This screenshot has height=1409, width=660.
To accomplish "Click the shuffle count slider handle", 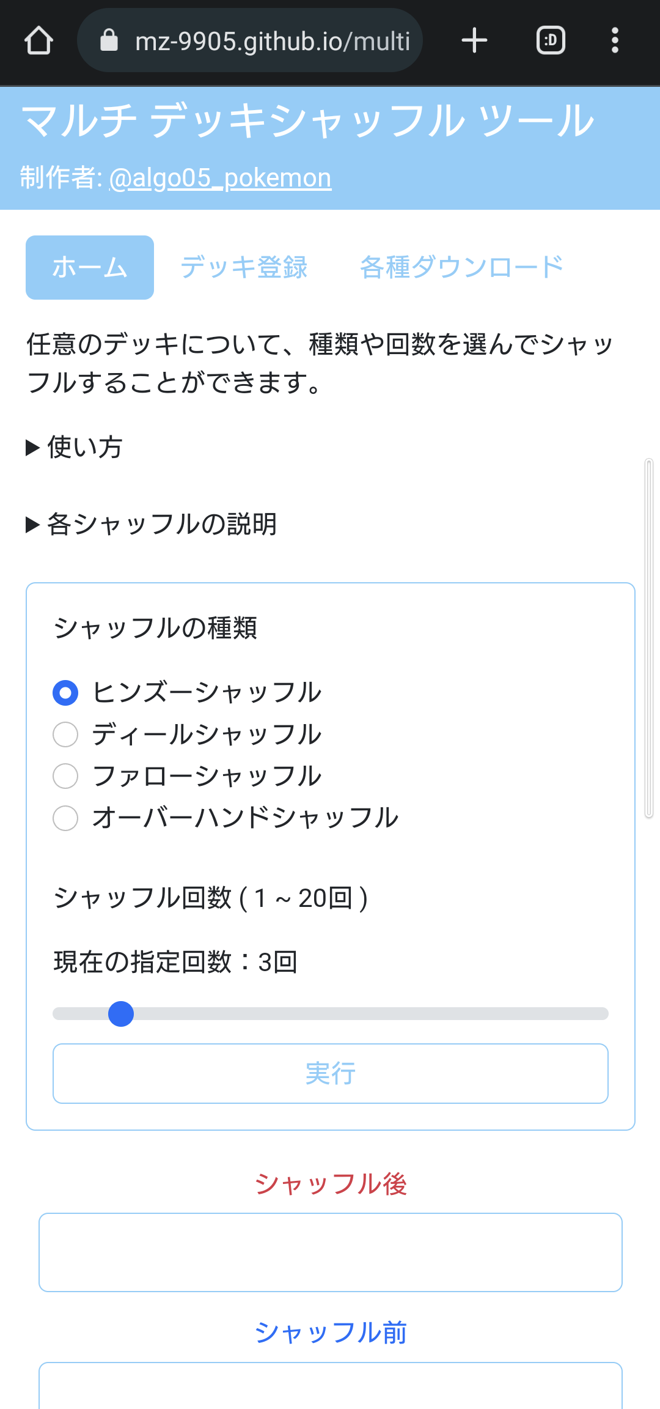I will (x=121, y=1014).
